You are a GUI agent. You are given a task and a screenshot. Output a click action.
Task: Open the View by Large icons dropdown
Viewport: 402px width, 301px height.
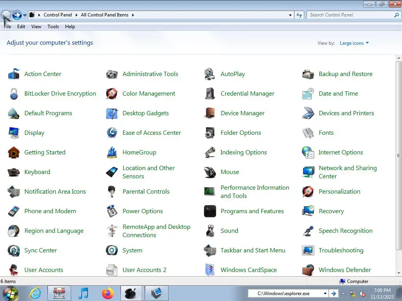tap(354, 43)
